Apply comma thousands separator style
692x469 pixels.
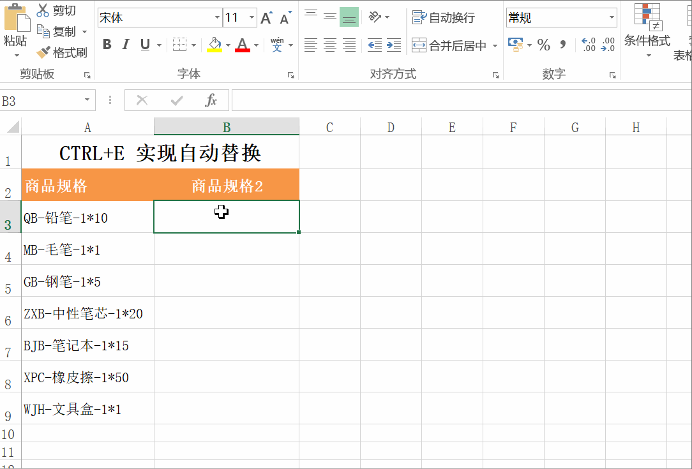click(562, 45)
